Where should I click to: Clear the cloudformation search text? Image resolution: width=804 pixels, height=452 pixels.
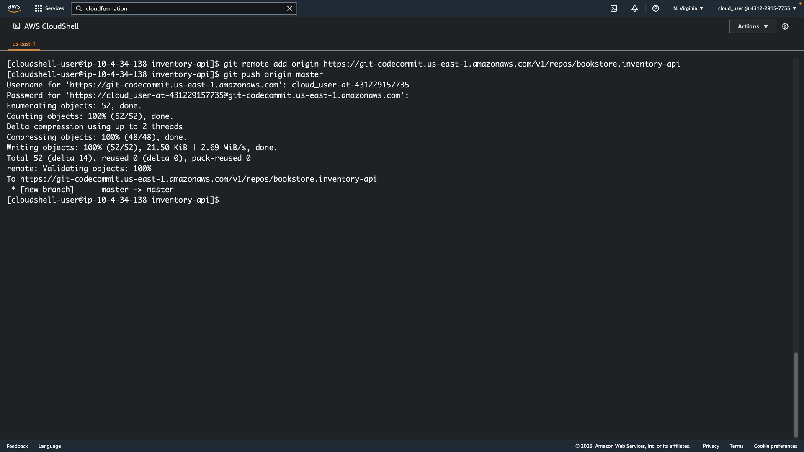[x=289, y=8]
